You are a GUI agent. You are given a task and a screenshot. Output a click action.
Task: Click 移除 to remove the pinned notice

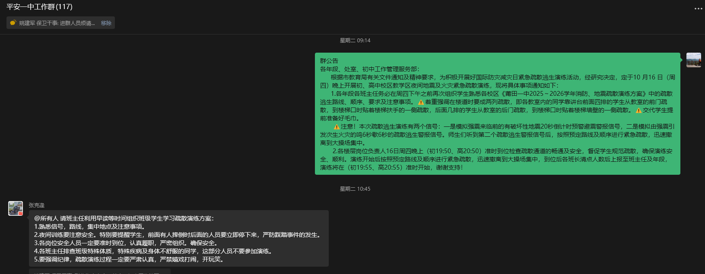[x=106, y=23]
